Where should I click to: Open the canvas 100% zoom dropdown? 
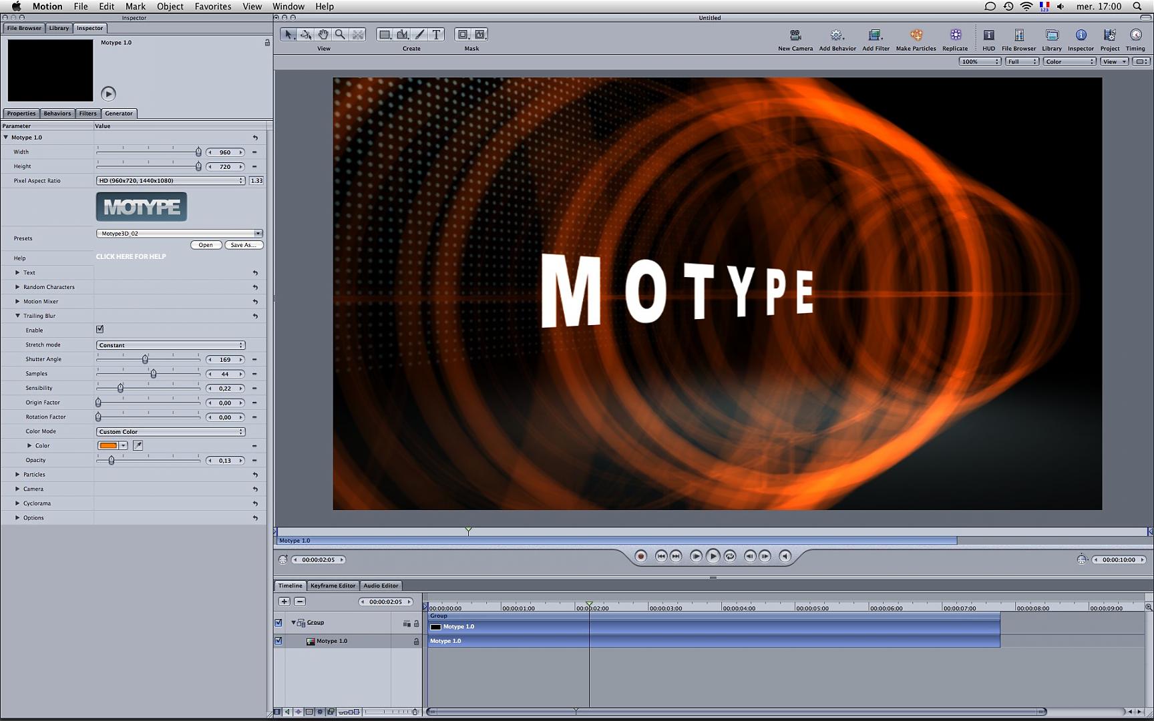coord(980,61)
